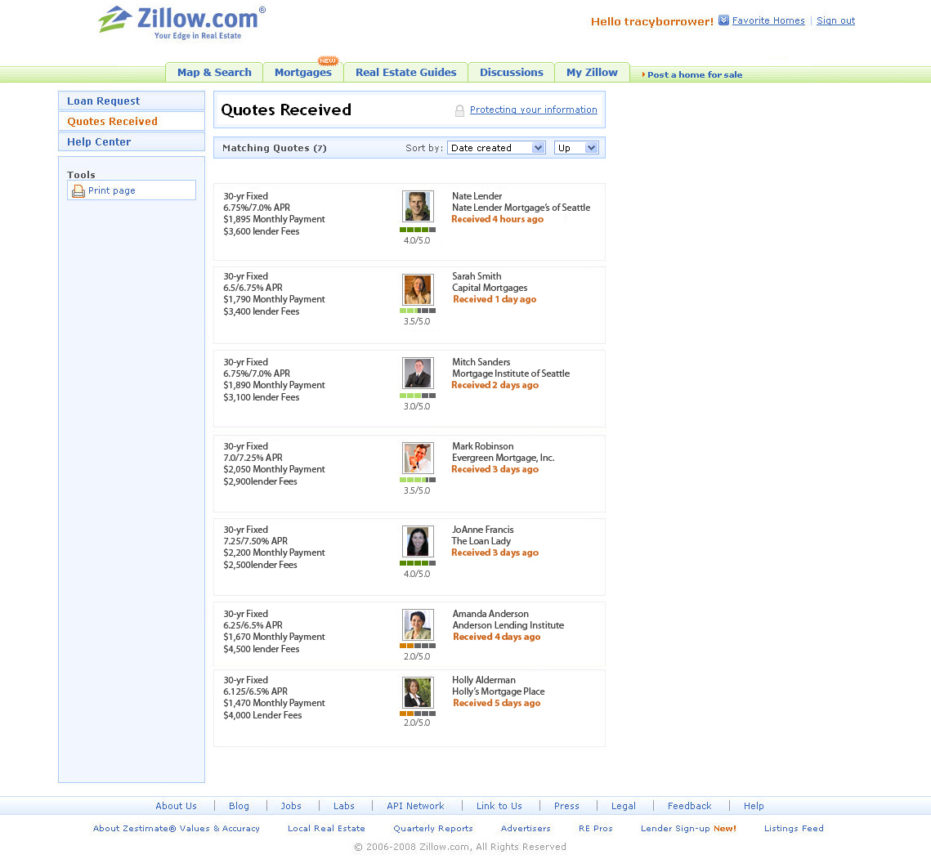Open Nate Lender's profile photo
Image resolution: width=931 pixels, height=868 pixels.
click(x=418, y=207)
